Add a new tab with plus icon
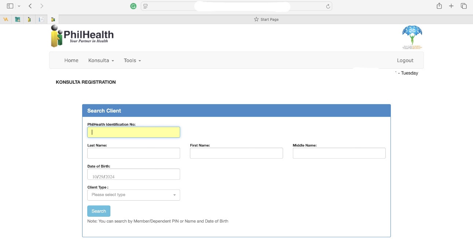 click(x=451, y=6)
